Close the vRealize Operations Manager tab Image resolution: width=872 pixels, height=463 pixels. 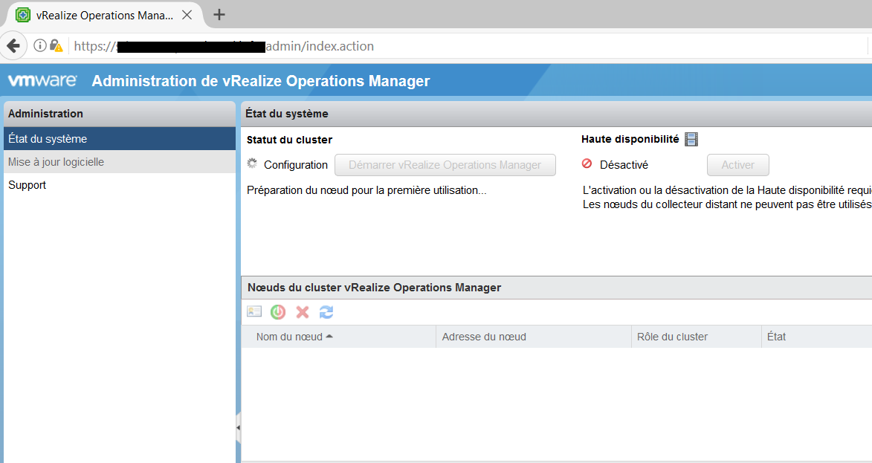[187, 15]
